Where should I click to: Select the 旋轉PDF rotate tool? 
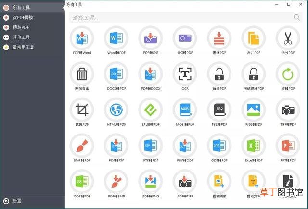point(288,74)
